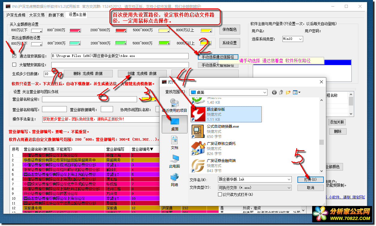Click 通达信安装路径 text field

[x=119, y=56]
